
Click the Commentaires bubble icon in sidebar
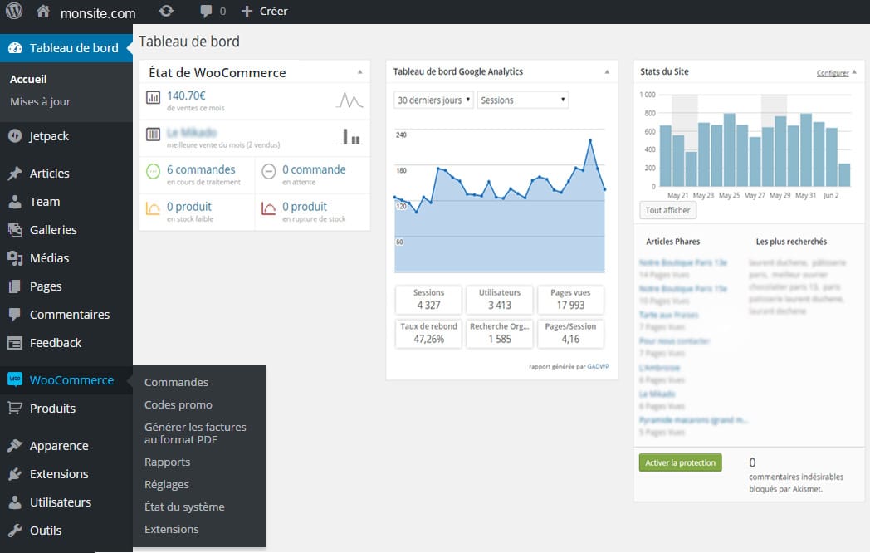pos(15,315)
